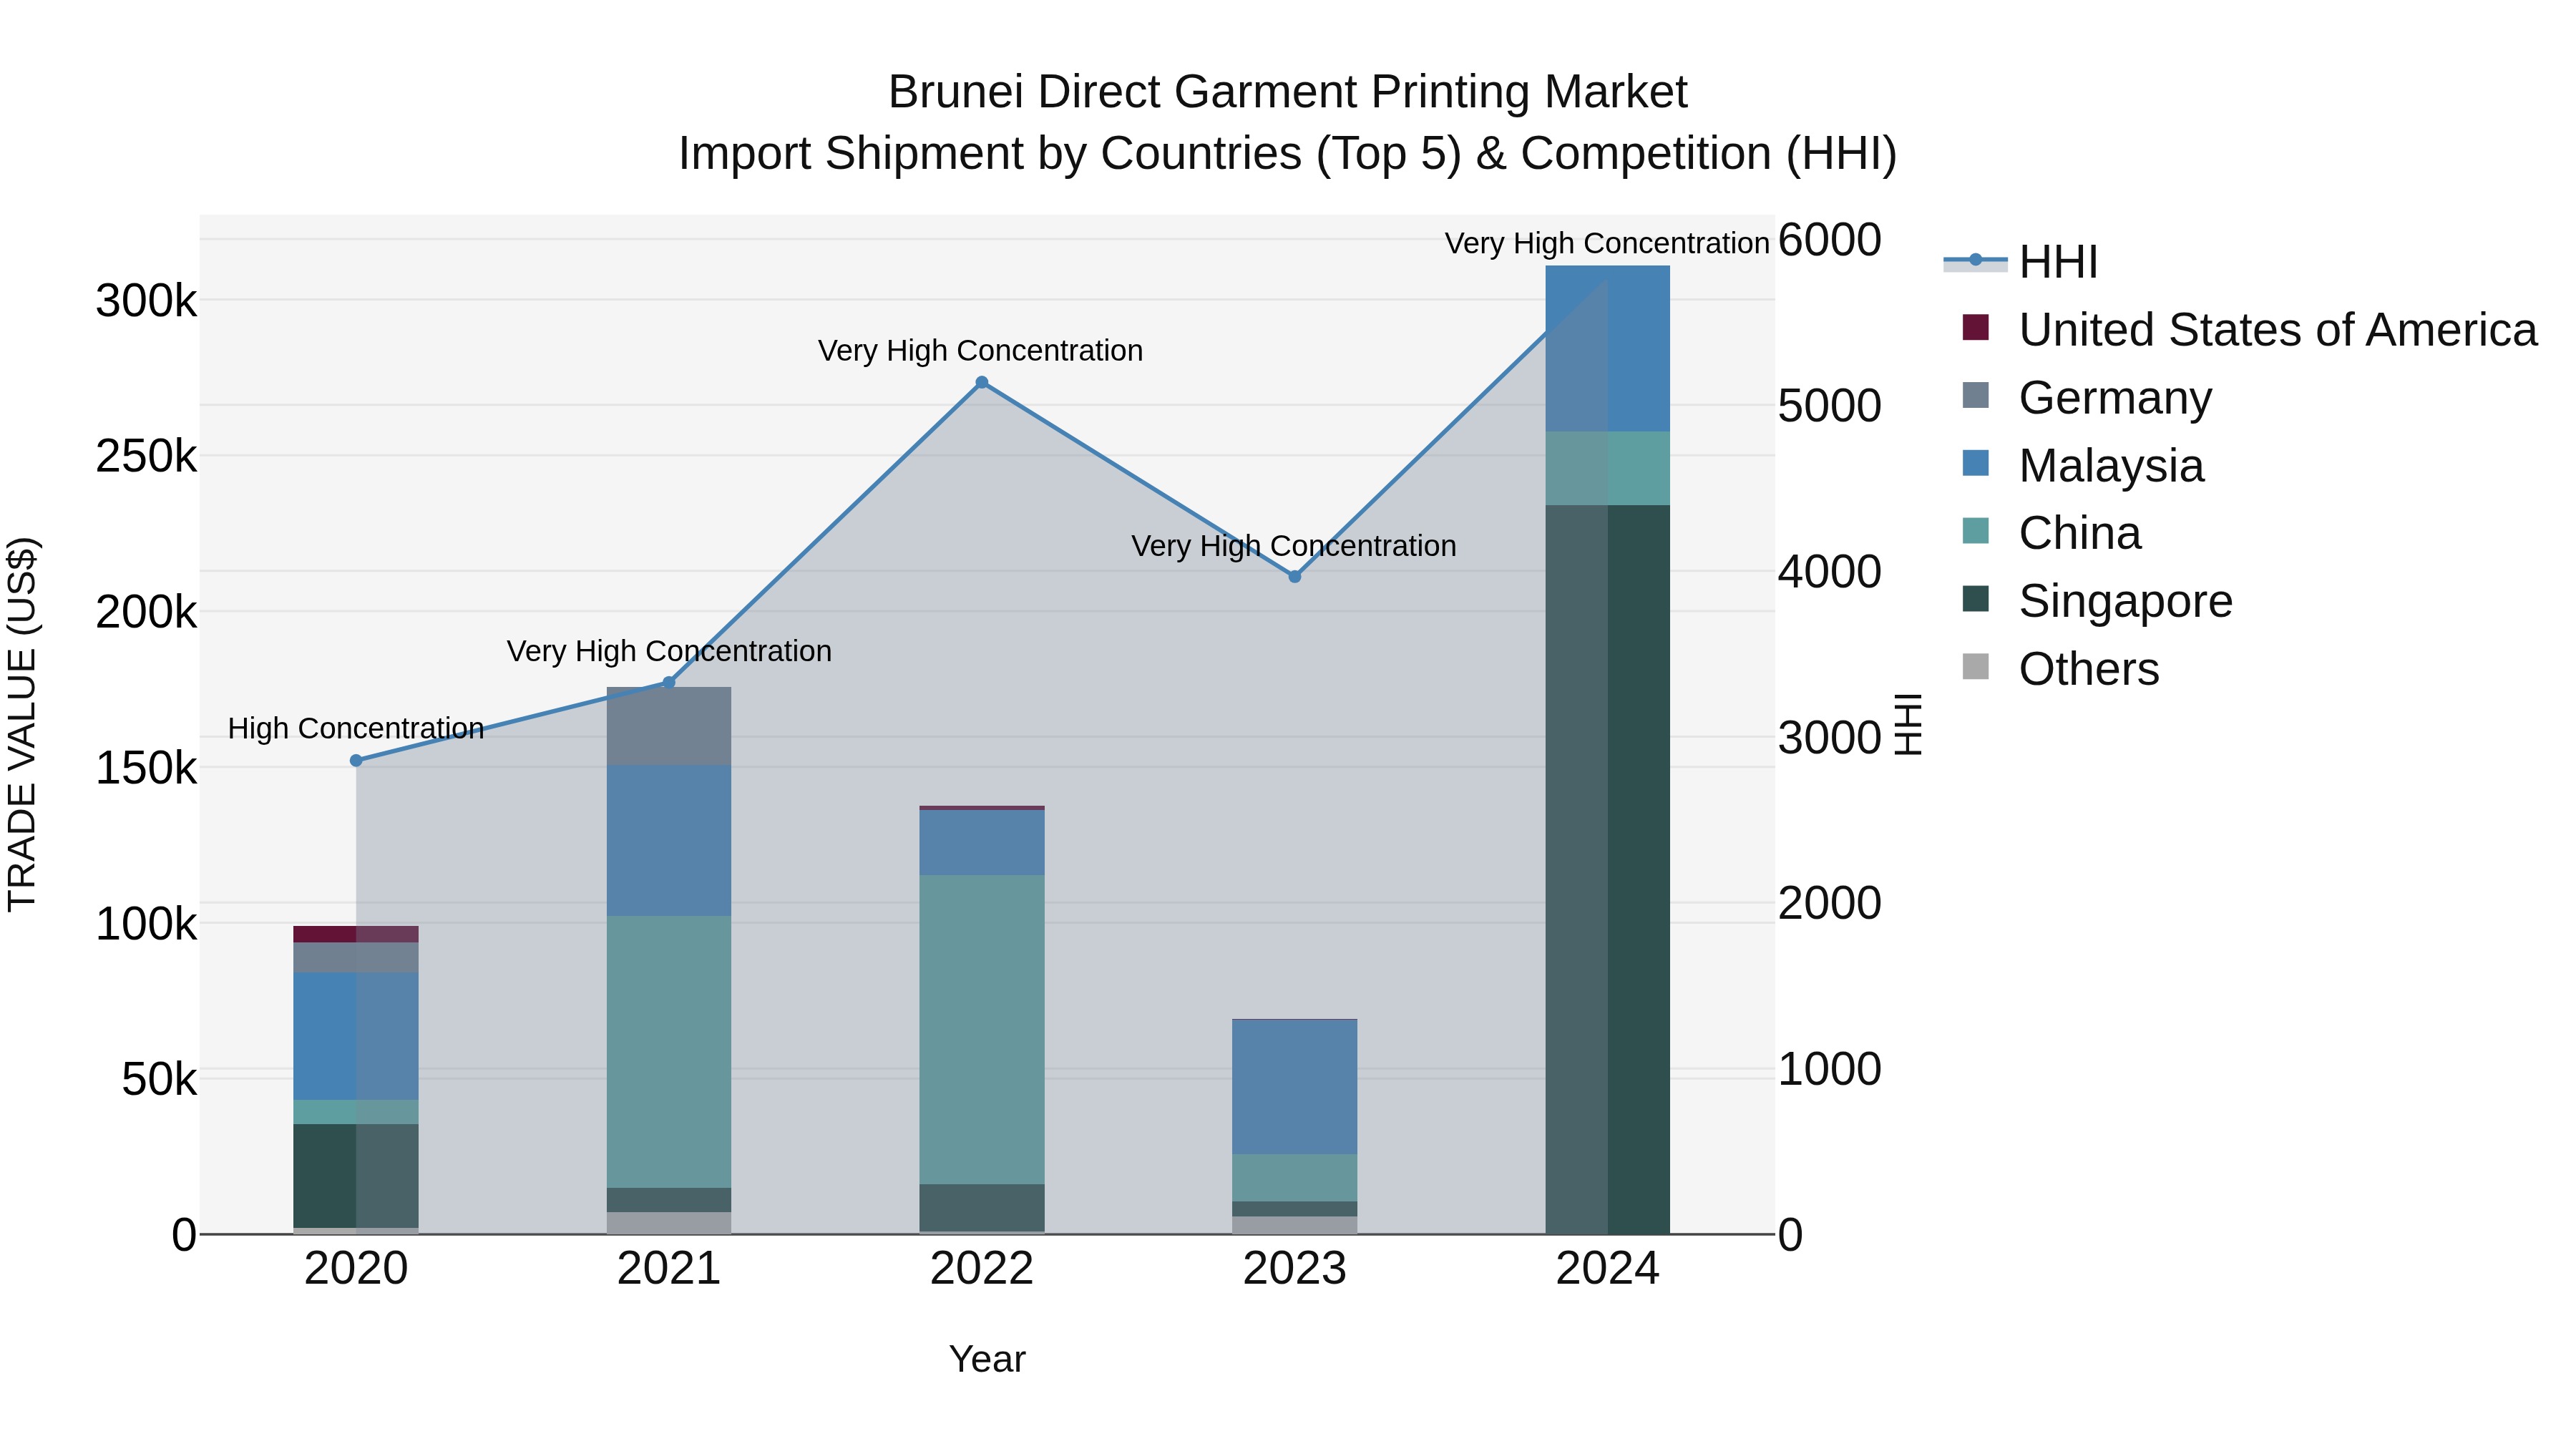
Task: Click the 300k left axis tick label
Action: pyautogui.click(x=147, y=301)
